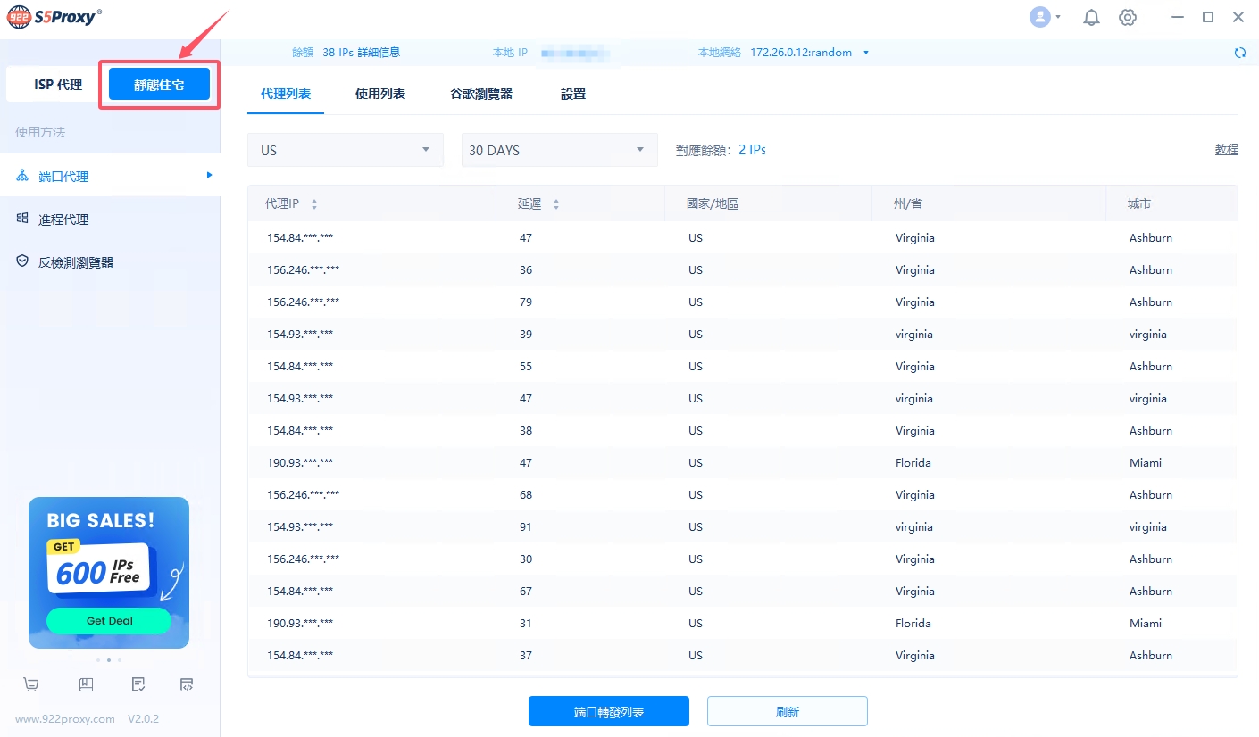The image size is (1259, 737).
Task: Click the 教程 tutorial link
Action: [1226, 150]
